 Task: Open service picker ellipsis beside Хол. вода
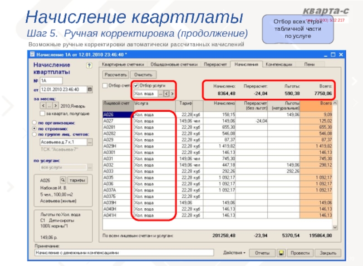pos(161,94)
